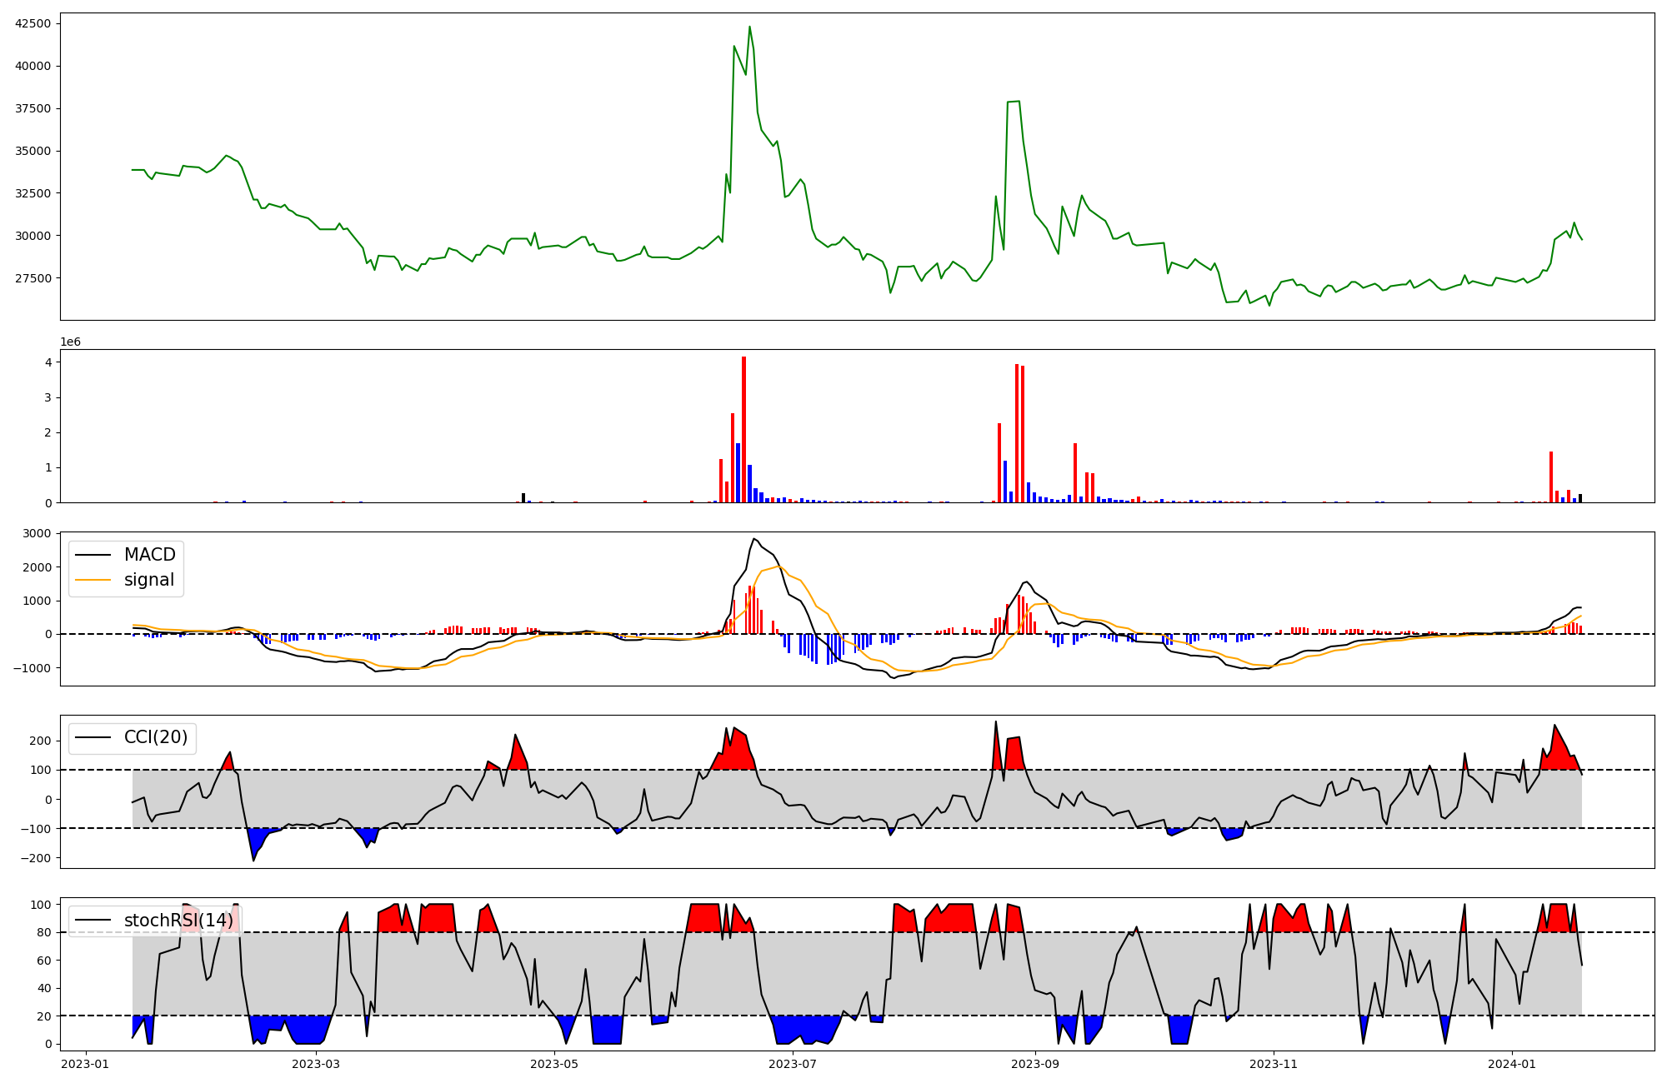Click the 3000 label on the MACD axis
Image resolution: width=1667 pixels, height=1083 pixels.
click(38, 533)
